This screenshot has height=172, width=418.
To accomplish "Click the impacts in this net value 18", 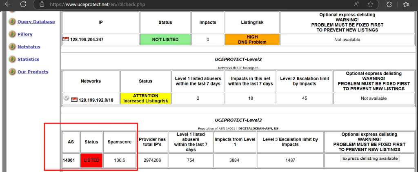I will 251,98.
